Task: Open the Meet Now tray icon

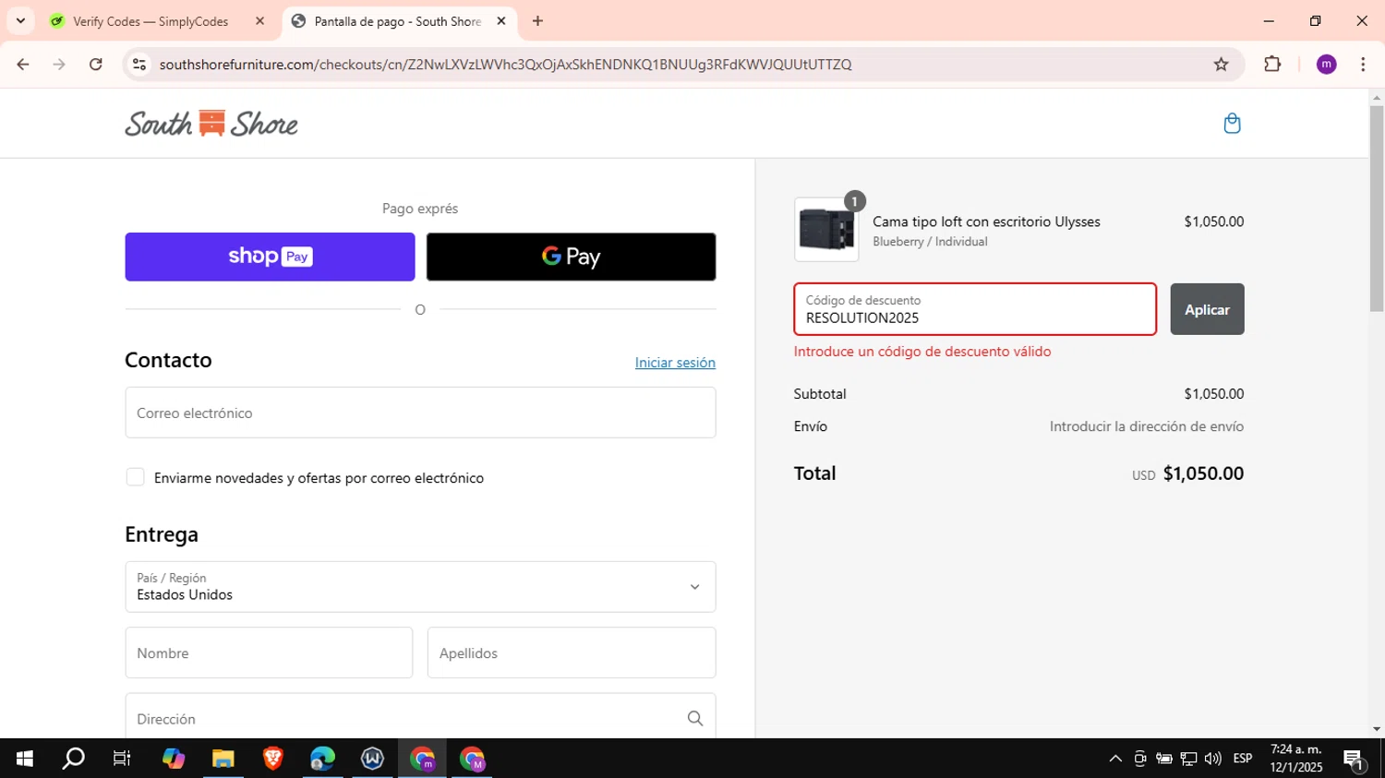Action: click(1140, 759)
